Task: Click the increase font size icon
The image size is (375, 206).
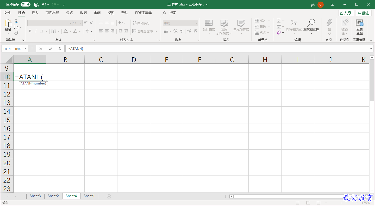Action: (x=85, y=23)
